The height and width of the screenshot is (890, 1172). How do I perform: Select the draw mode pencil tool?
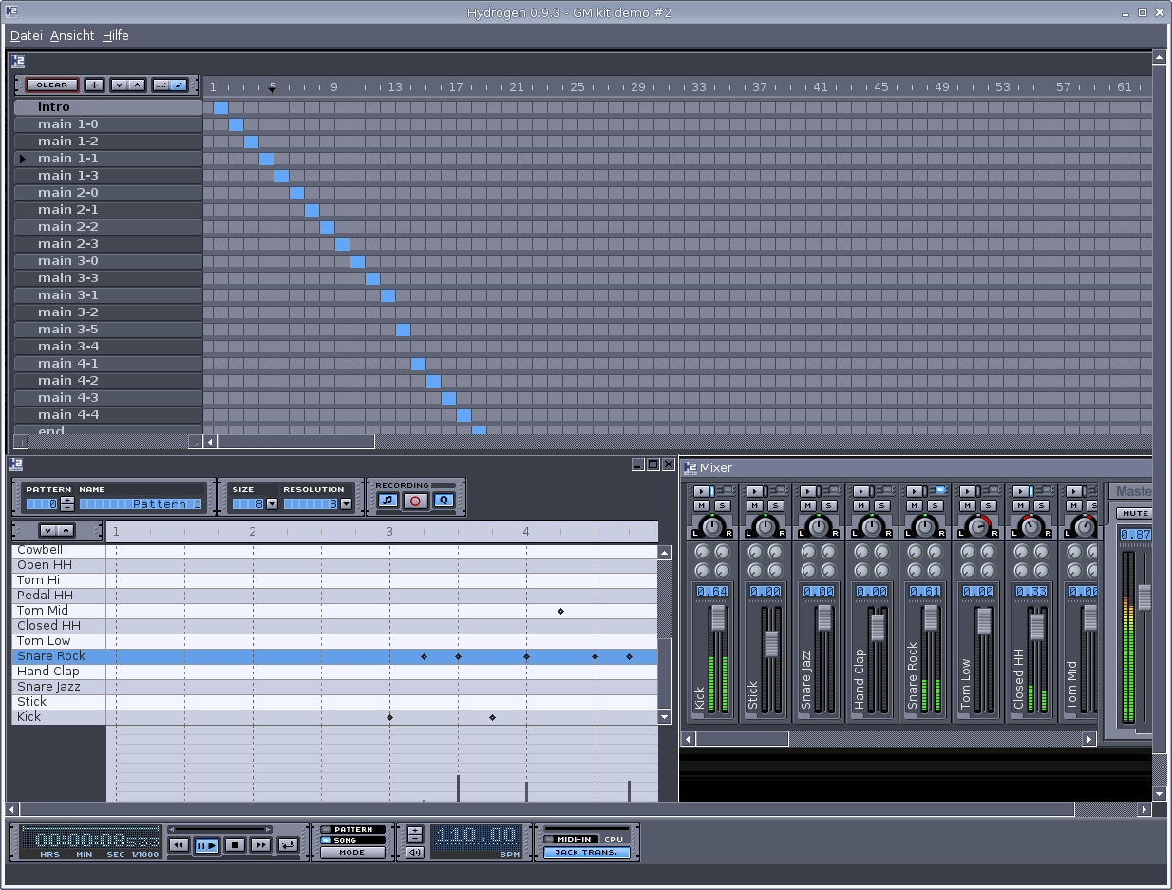pyautogui.click(x=178, y=85)
